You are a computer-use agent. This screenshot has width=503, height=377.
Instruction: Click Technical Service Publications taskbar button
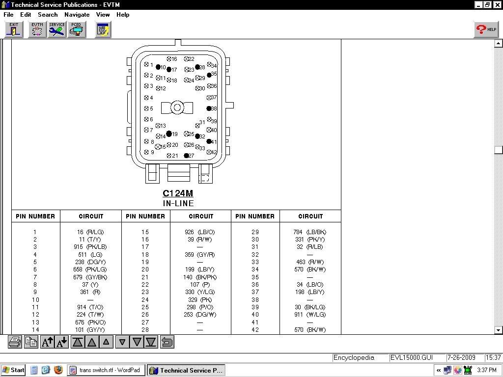coord(186,370)
